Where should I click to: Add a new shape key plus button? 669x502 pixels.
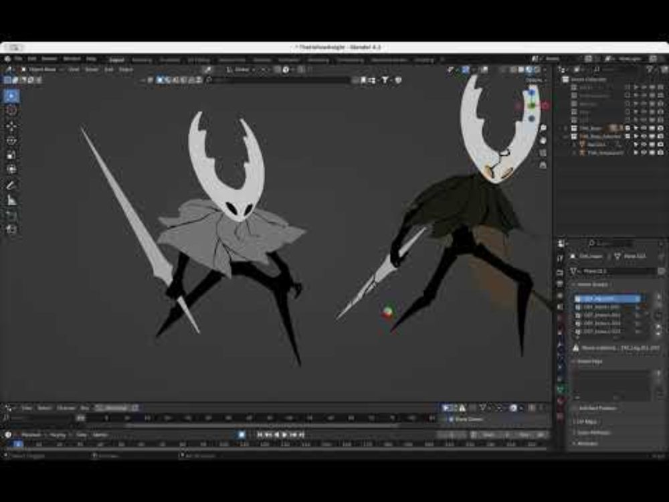659,373
